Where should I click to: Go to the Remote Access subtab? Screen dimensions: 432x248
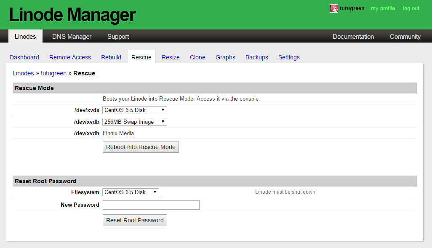point(70,57)
